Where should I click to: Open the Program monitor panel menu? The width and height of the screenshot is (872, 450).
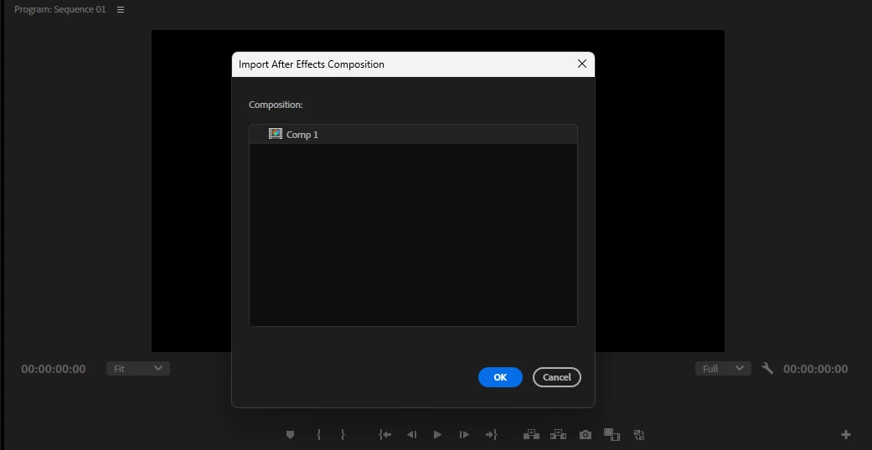(120, 9)
